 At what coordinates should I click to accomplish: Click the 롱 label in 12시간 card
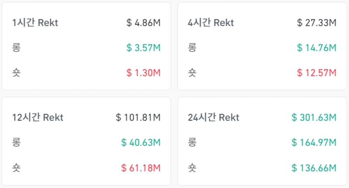[x=17, y=142]
